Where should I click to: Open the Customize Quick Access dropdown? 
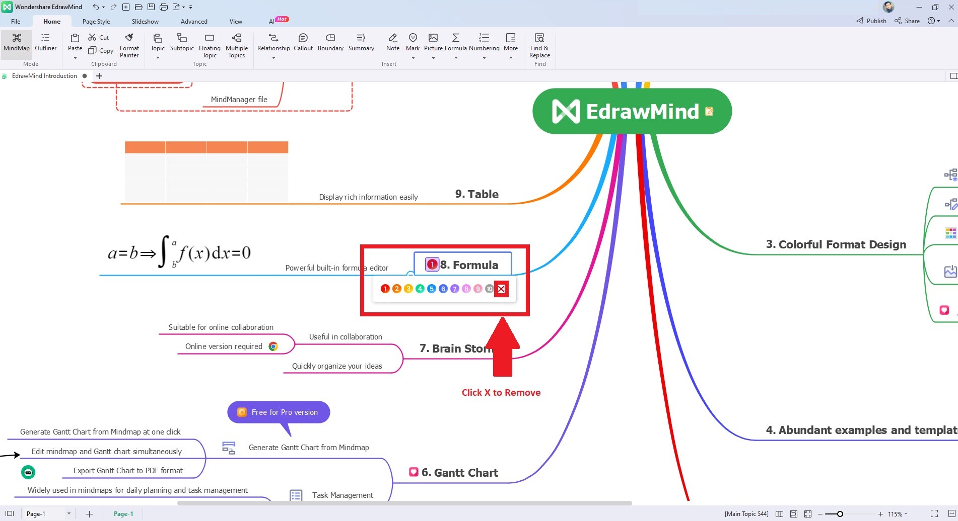point(190,7)
